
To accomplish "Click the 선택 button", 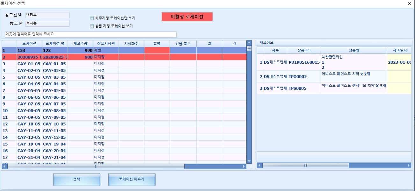I will pyautogui.click(x=76, y=179).
